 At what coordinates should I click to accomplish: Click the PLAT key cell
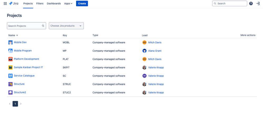click(66, 59)
